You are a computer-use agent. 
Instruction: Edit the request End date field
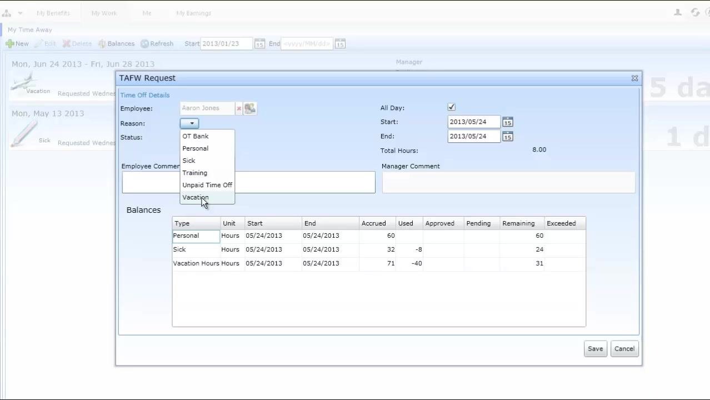coord(474,136)
